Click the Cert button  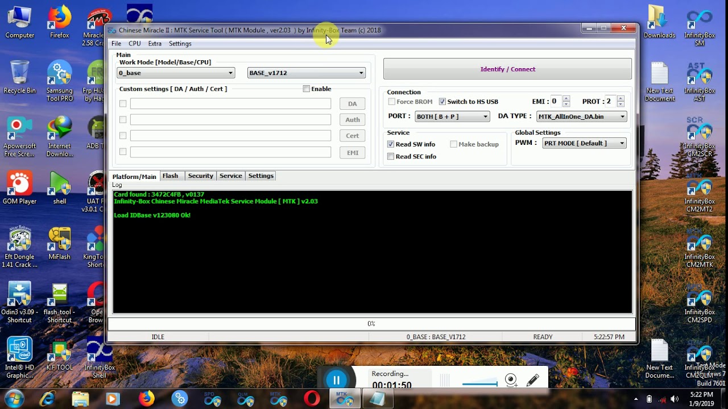(353, 136)
